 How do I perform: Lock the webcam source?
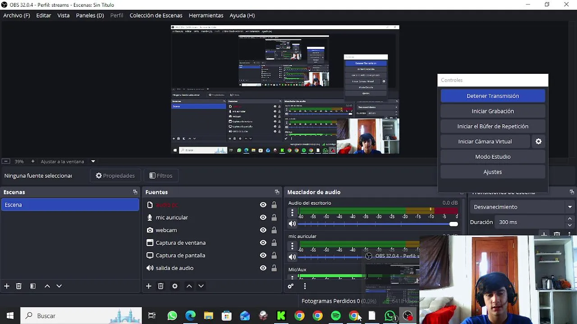tap(274, 230)
